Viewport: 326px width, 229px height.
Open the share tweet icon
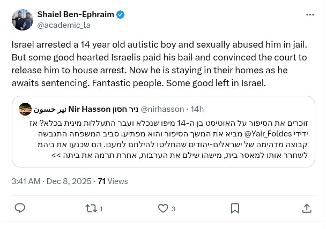(x=307, y=208)
